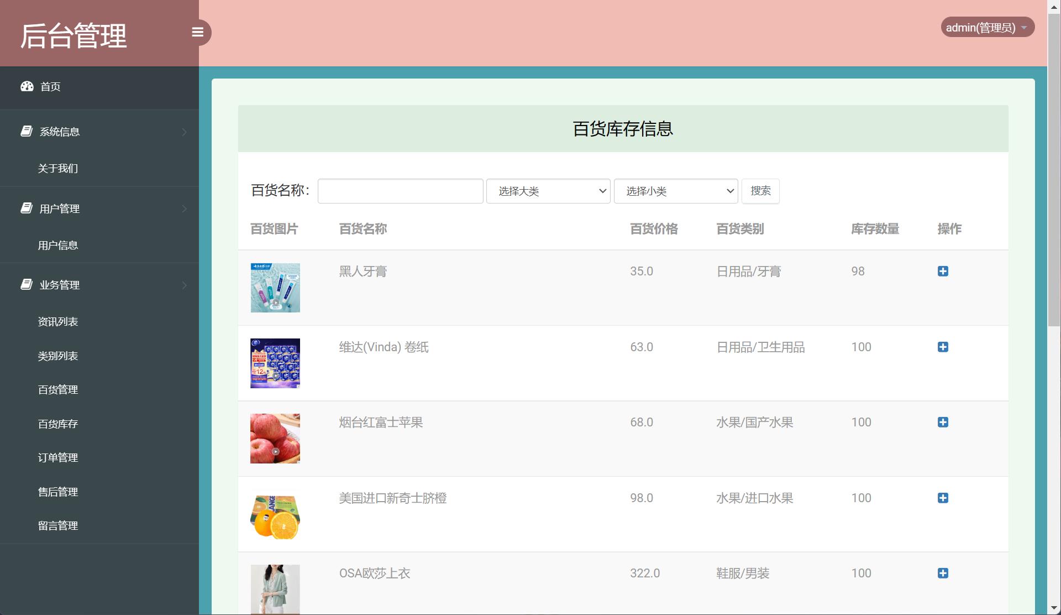Open 订单管理 from the sidebar
1061x615 pixels.
[x=57, y=457]
